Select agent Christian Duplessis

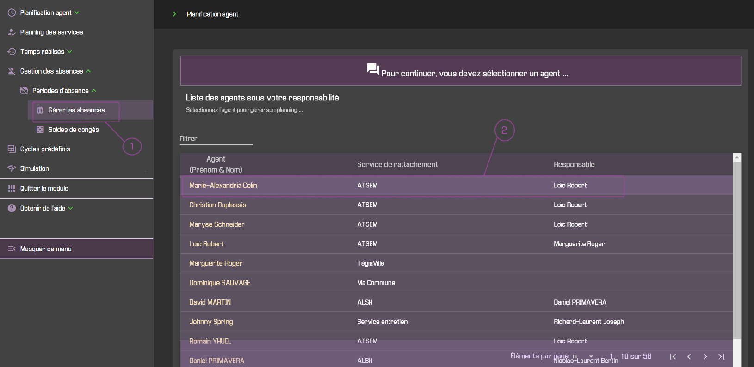[217, 205]
